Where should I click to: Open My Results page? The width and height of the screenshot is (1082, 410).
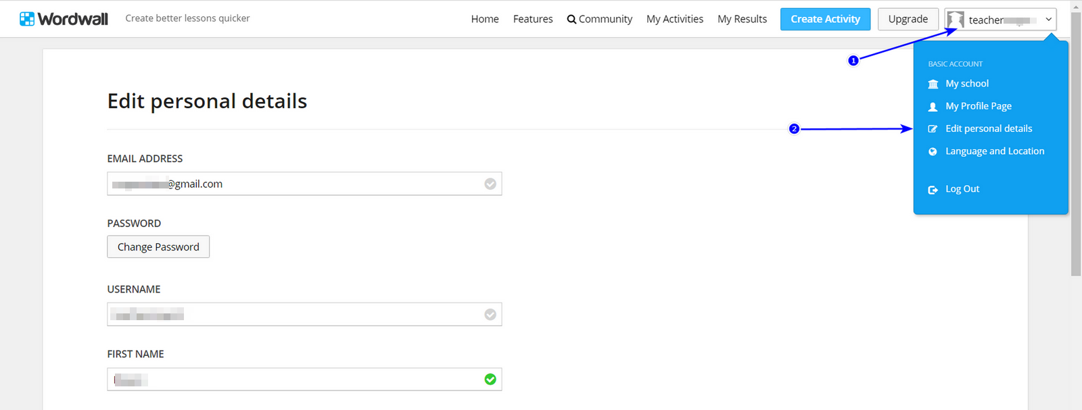(x=742, y=19)
